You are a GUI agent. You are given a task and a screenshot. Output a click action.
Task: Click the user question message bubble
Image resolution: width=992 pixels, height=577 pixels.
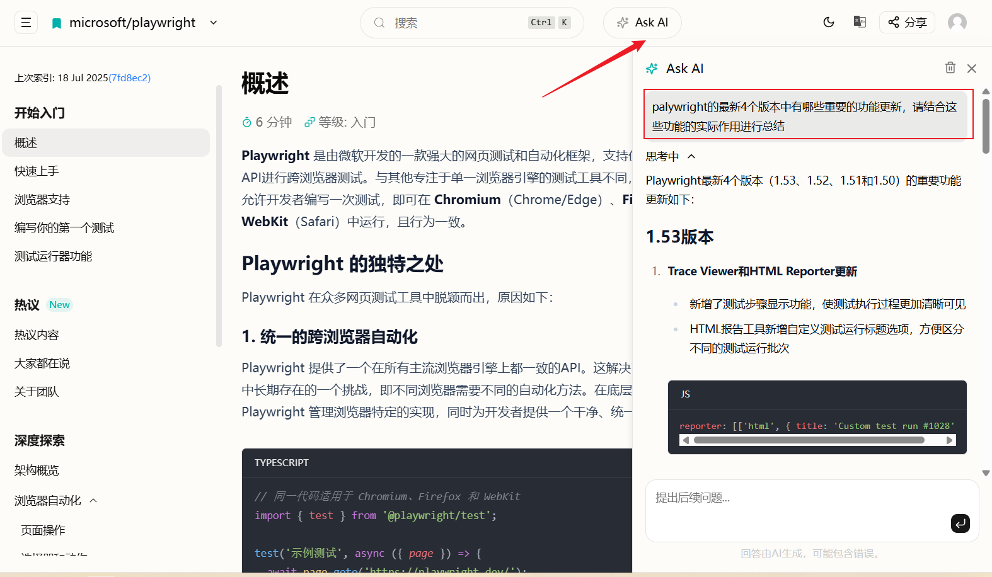point(806,117)
